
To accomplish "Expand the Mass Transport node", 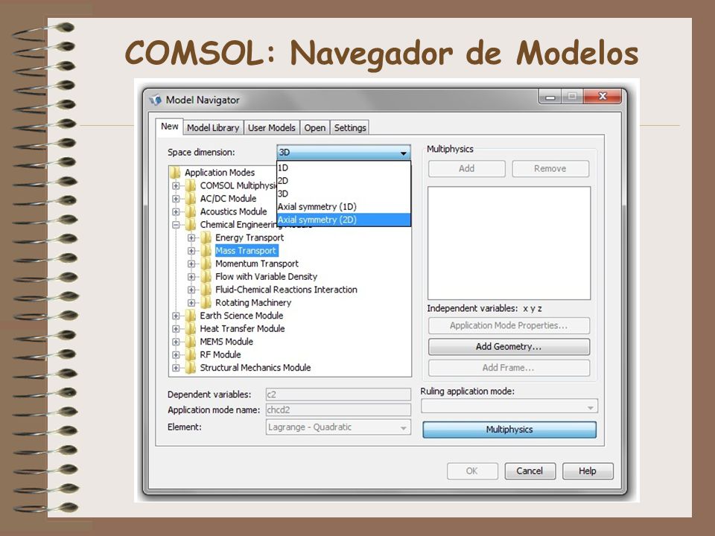I will [x=191, y=251].
